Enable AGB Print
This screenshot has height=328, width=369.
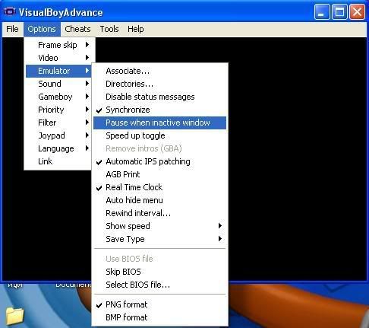point(159,174)
